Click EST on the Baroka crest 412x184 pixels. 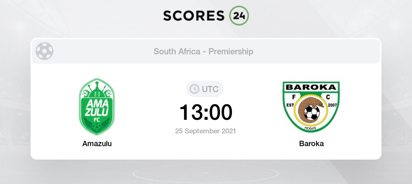[x=290, y=105]
